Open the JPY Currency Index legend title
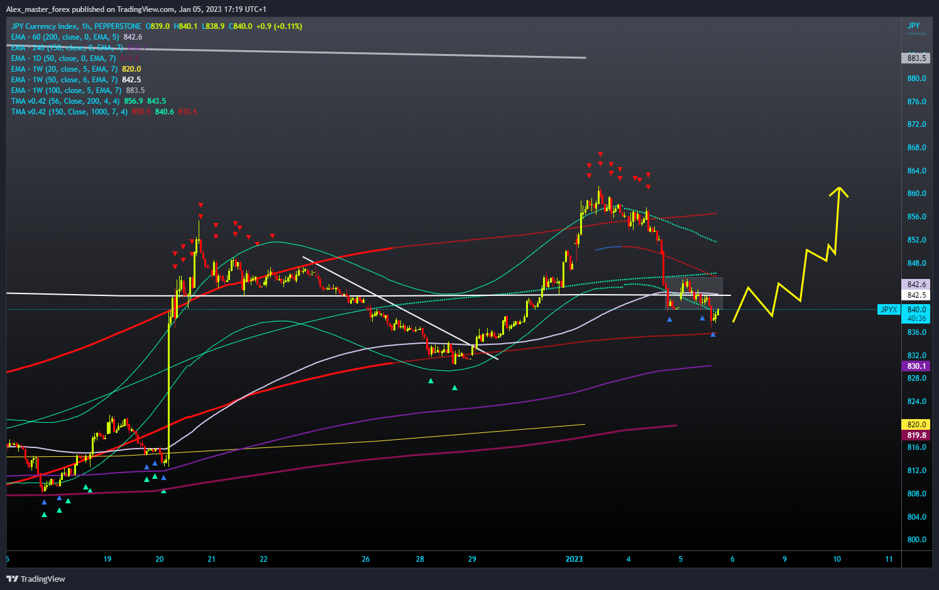This screenshot has width=939, height=590. (76, 26)
